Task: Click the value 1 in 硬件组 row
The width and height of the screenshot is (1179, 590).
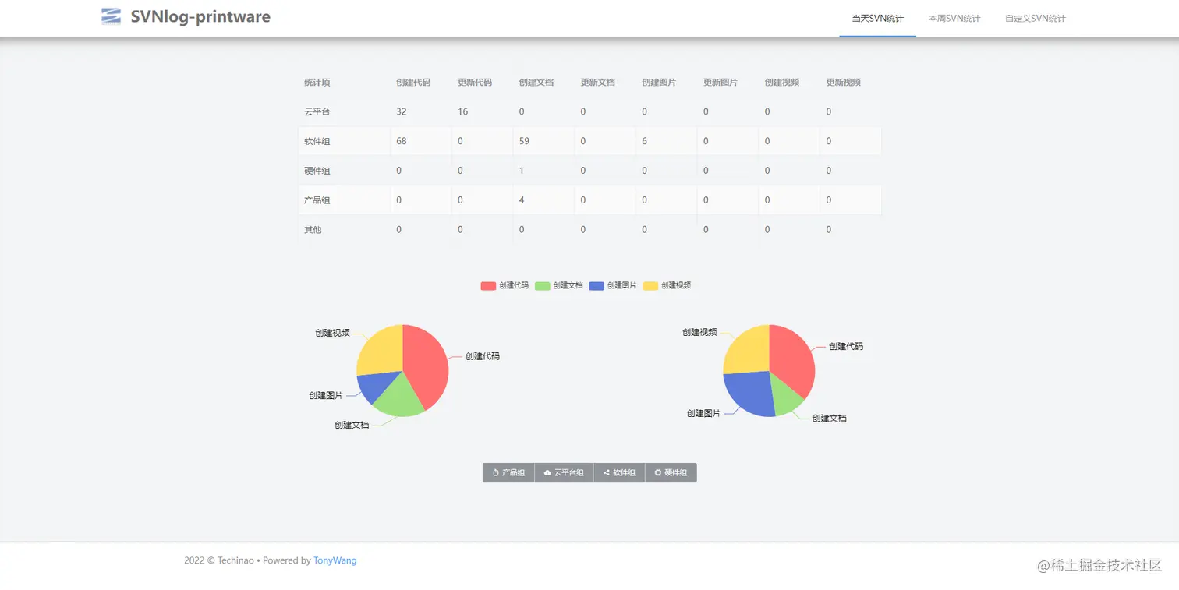Action: pyautogui.click(x=522, y=171)
